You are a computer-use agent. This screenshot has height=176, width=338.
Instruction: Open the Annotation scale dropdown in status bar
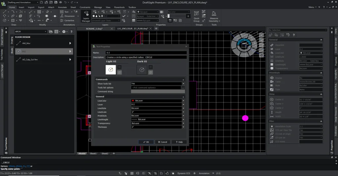tap(213, 173)
